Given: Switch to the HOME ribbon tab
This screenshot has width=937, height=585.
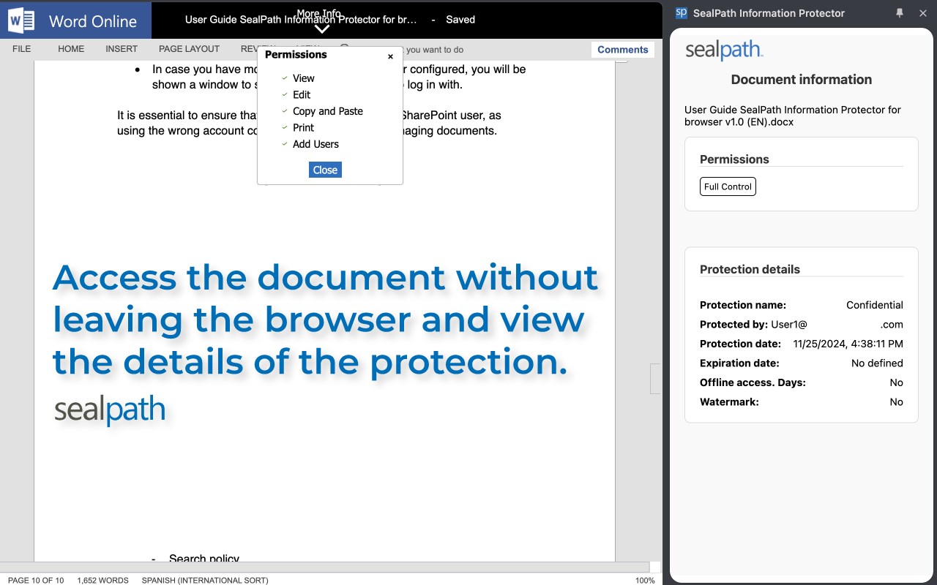Looking at the screenshot, I should 71,49.
